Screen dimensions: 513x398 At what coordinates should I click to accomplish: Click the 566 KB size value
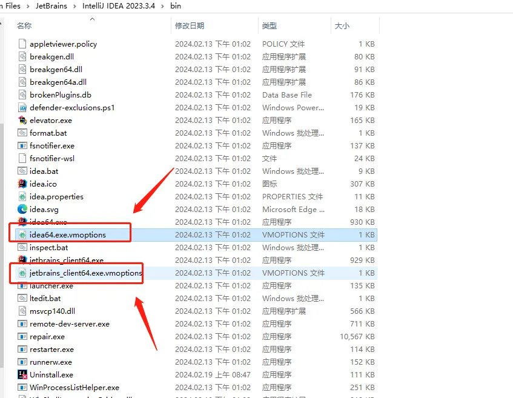[363, 311]
